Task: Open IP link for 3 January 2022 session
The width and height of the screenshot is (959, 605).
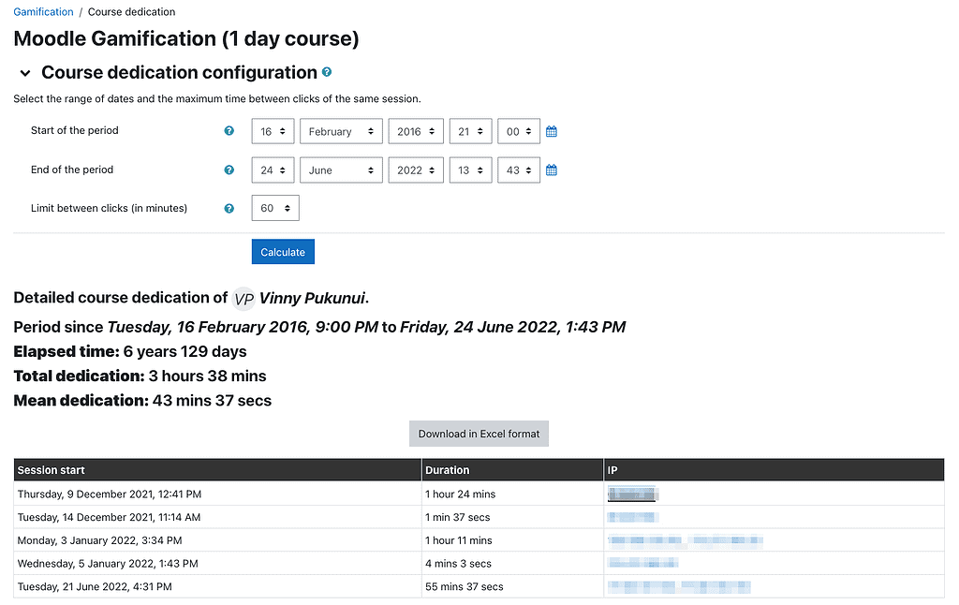Action: 685,540
